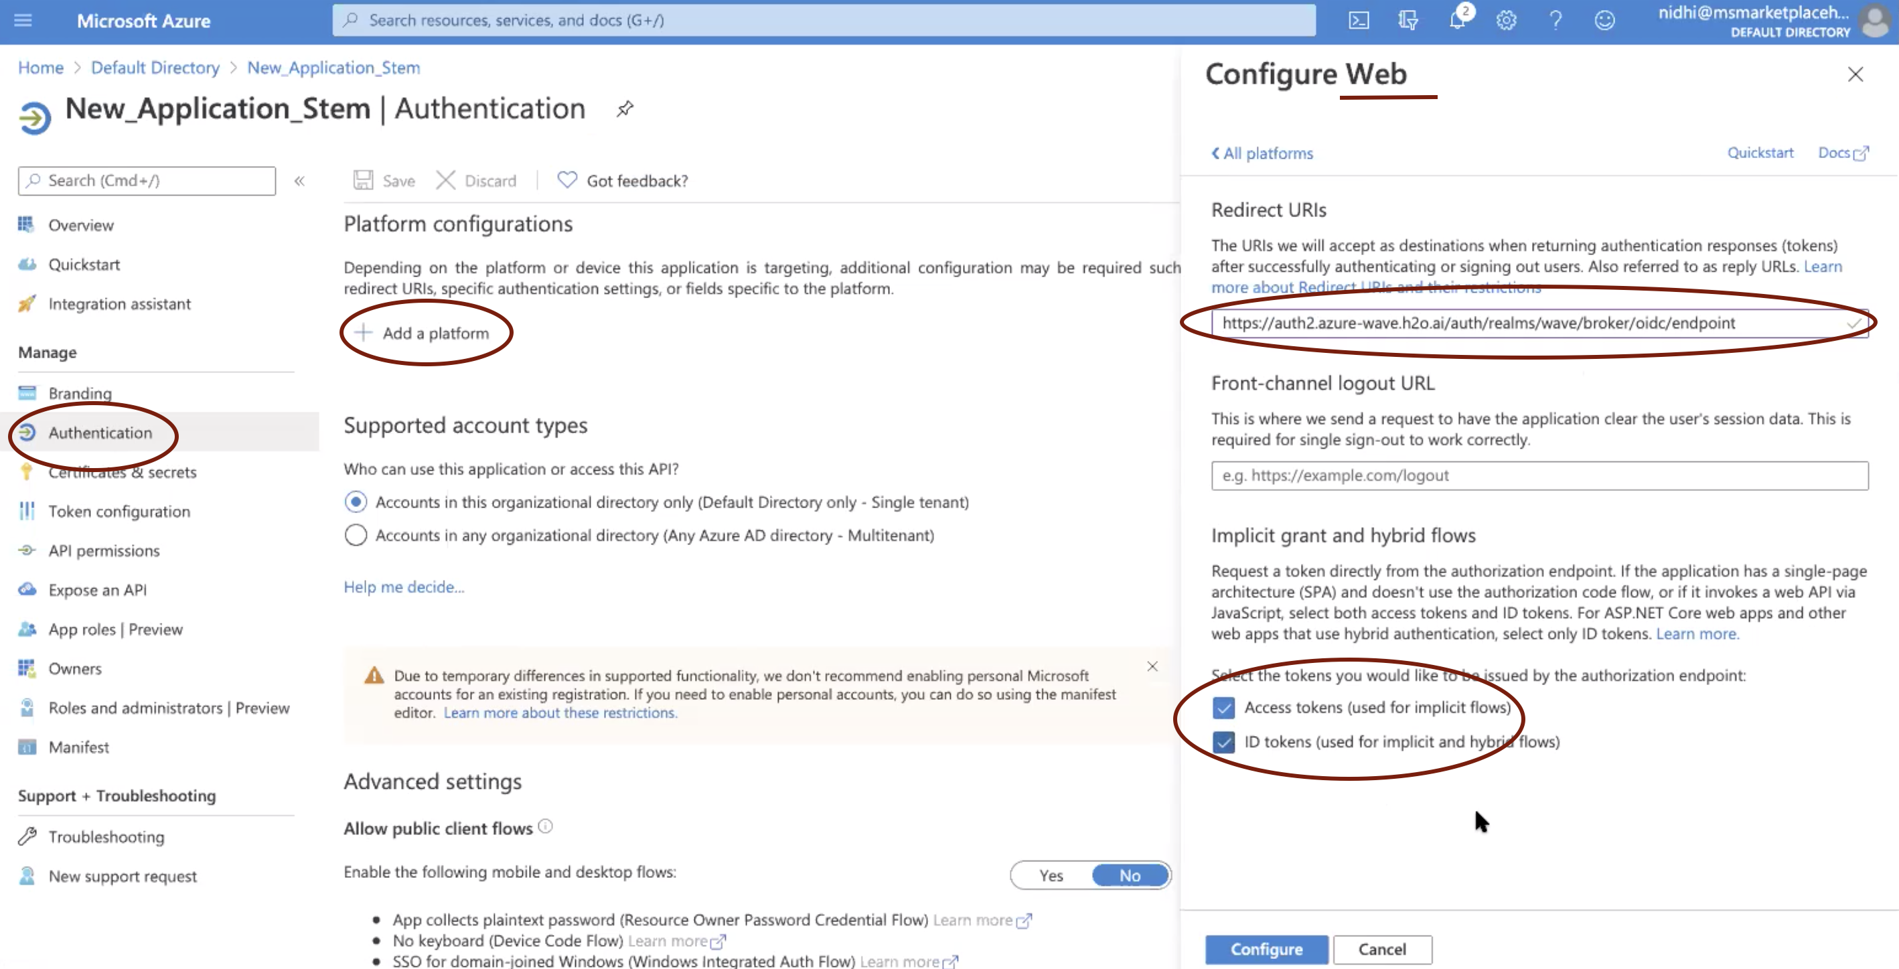Go to Default Directory breadcrumb
1899x969 pixels.
tap(155, 67)
